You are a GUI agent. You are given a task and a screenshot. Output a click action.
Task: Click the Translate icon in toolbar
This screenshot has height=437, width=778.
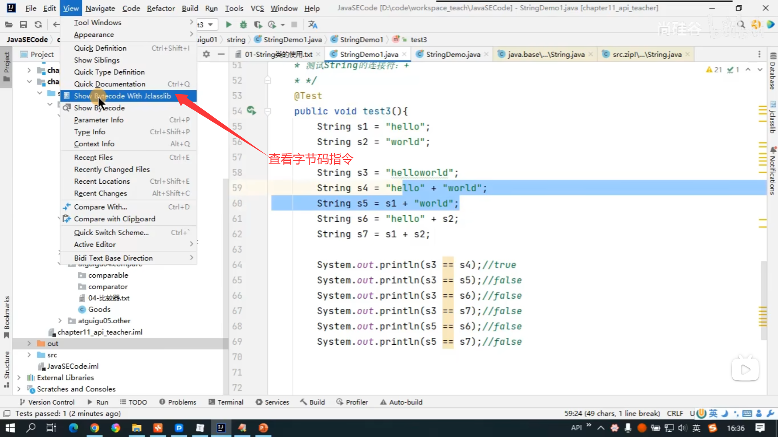coord(312,25)
